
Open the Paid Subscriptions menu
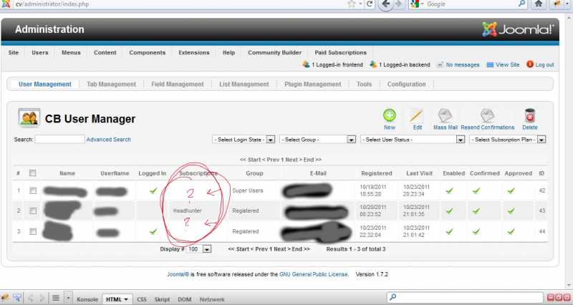point(341,52)
